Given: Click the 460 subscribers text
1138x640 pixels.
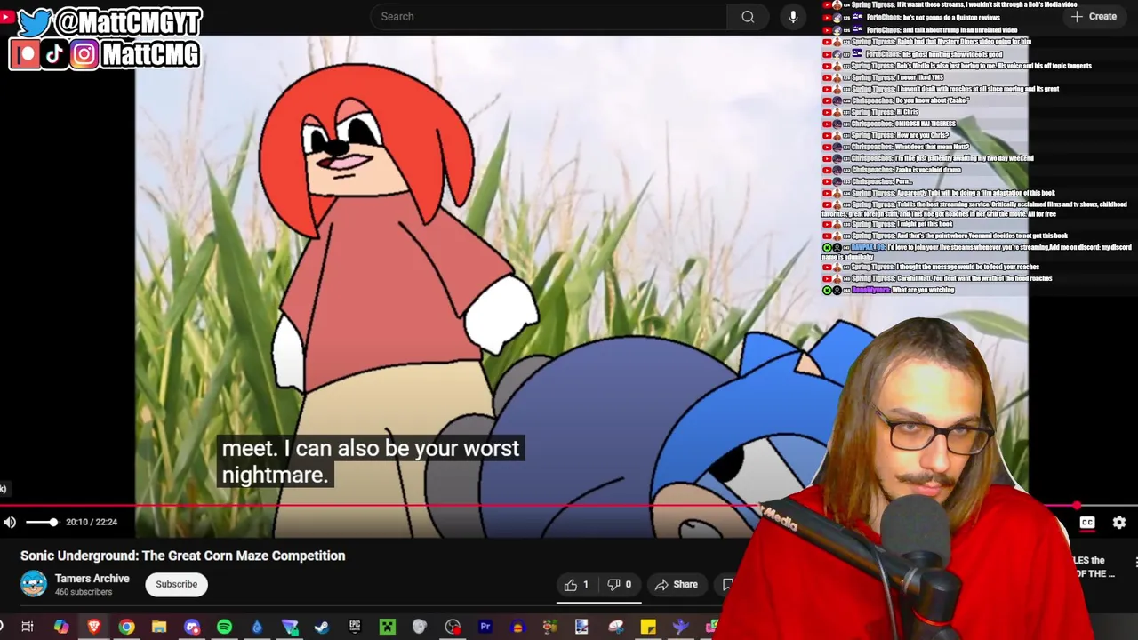Looking at the screenshot, I should [x=84, y=592].
